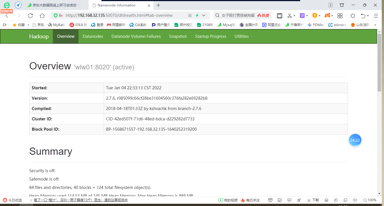Close the Namenode information tab

point(149,5)
